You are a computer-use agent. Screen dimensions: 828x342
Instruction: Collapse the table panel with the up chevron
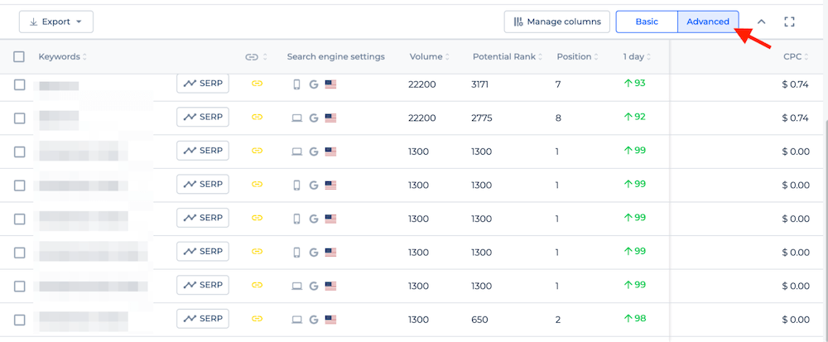[x=762, y=22]
